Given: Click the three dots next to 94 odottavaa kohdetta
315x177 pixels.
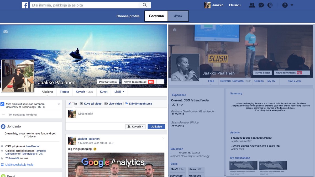Looking at the screenshot, I should [x=4, y=115].
